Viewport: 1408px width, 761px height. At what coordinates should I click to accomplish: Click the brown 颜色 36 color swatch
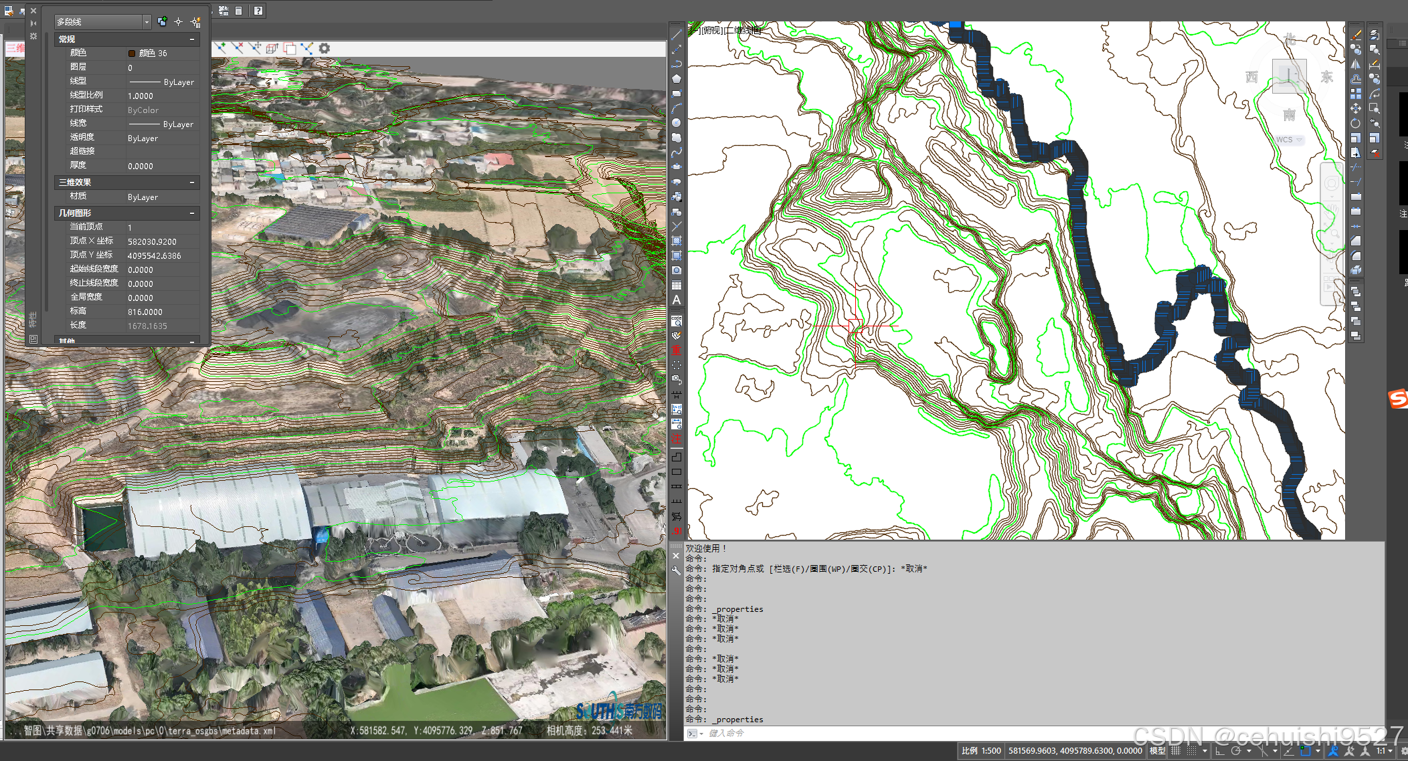(132, 53)
